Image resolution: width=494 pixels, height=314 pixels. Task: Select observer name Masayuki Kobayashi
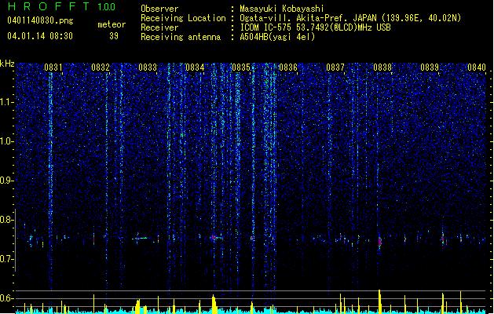tap(282, 9)
